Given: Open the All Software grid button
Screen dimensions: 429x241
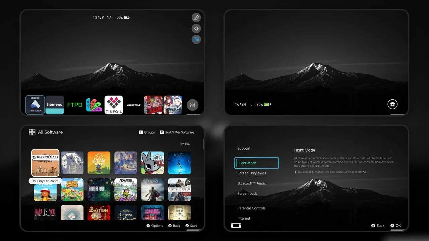Looking at the screenshot, I should click(193, 105).
